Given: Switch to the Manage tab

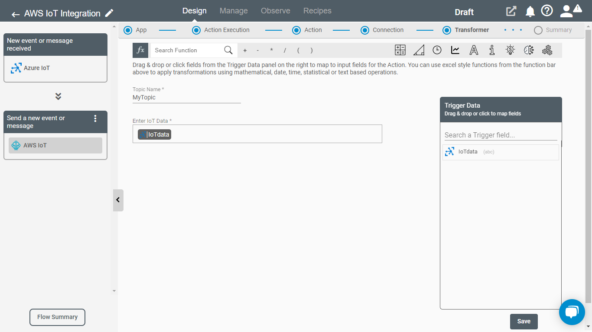Looking at the screenshot, I should 234,11.
